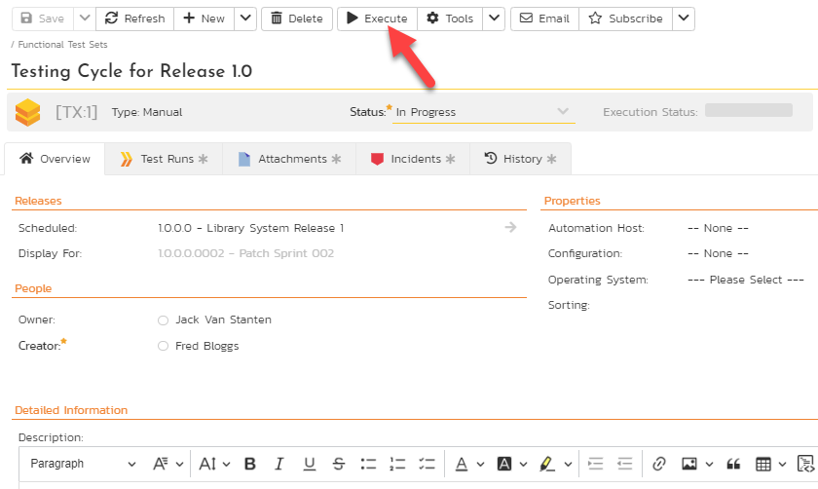Insert a numbered list
This screenshot has height=489, width=818.
click(397, 464)
